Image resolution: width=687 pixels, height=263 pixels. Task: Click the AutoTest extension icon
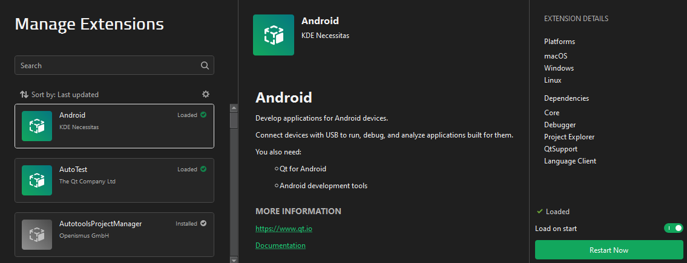(x=37, y=180)
